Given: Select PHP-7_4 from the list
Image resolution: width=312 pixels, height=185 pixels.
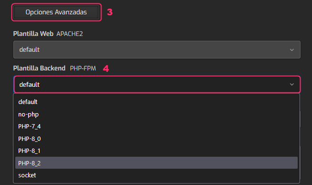Looking at the screenshot, I should 156,127.
